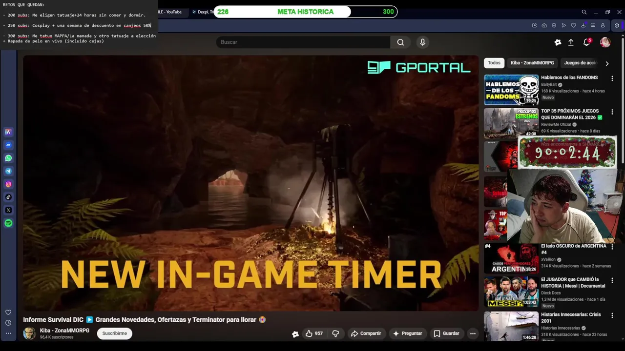
Task: Open browser profile account icon
Action: click(603, 25)
